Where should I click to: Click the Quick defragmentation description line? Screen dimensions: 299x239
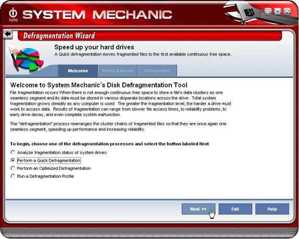[143, 54]
